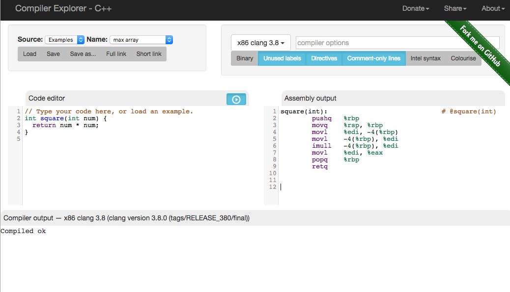This screenshot has width=510, height=292.
Task: Open the About menu
Action: [493, 8]
